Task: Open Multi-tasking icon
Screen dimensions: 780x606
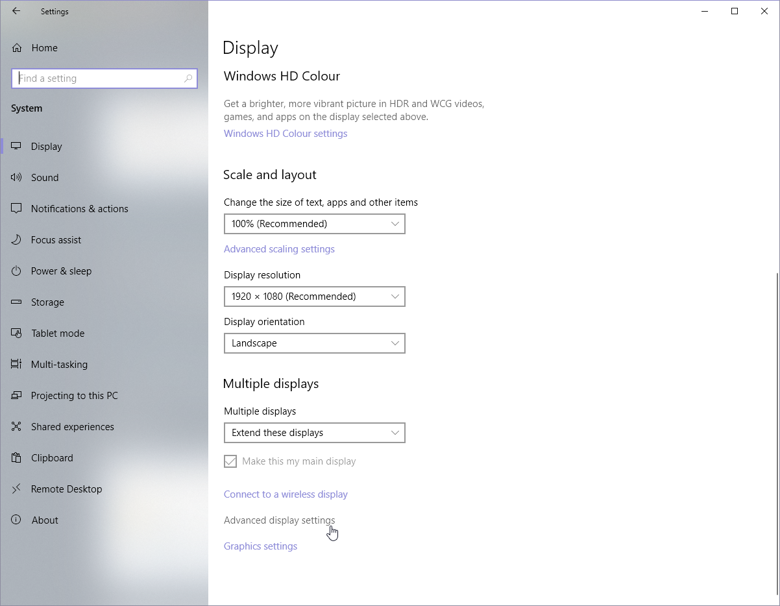Action: 17,365
